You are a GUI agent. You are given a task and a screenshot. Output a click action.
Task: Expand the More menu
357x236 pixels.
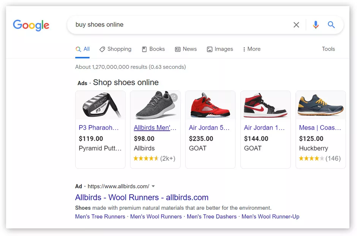click(251, 49)
